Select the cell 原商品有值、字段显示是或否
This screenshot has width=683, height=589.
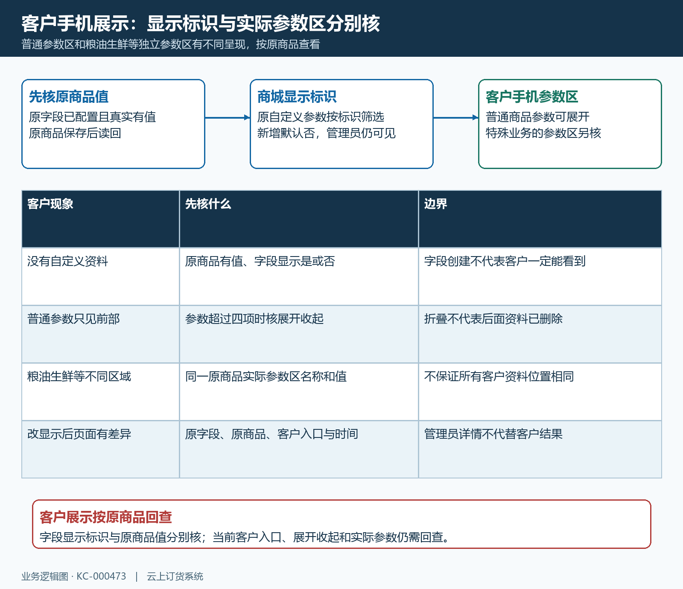[x=299, y=277]
